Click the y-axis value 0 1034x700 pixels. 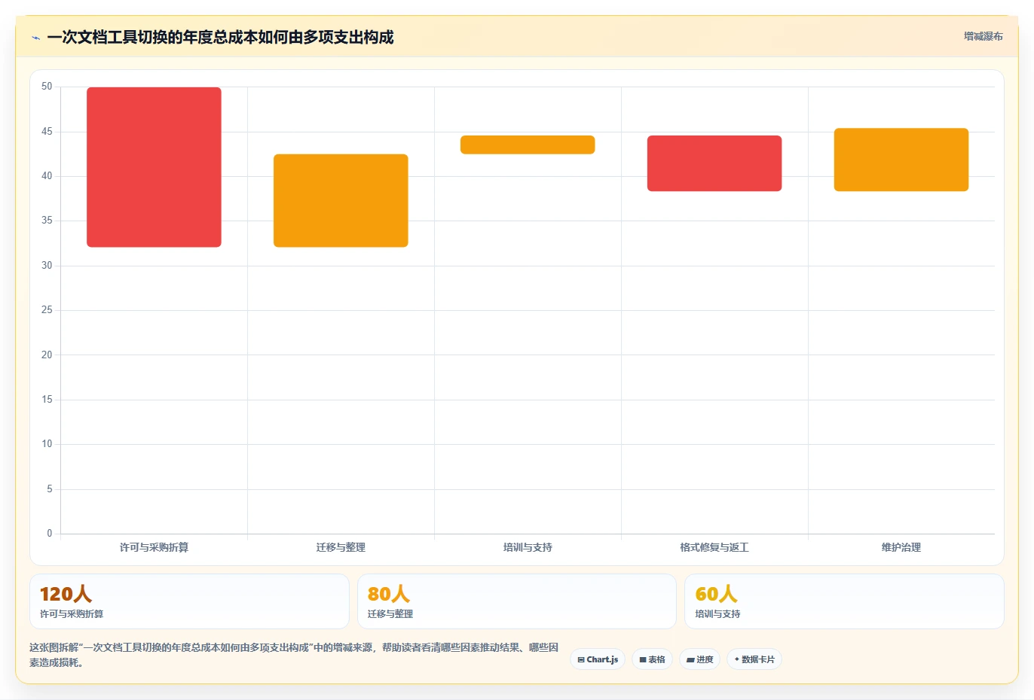[x=50, y=534]
